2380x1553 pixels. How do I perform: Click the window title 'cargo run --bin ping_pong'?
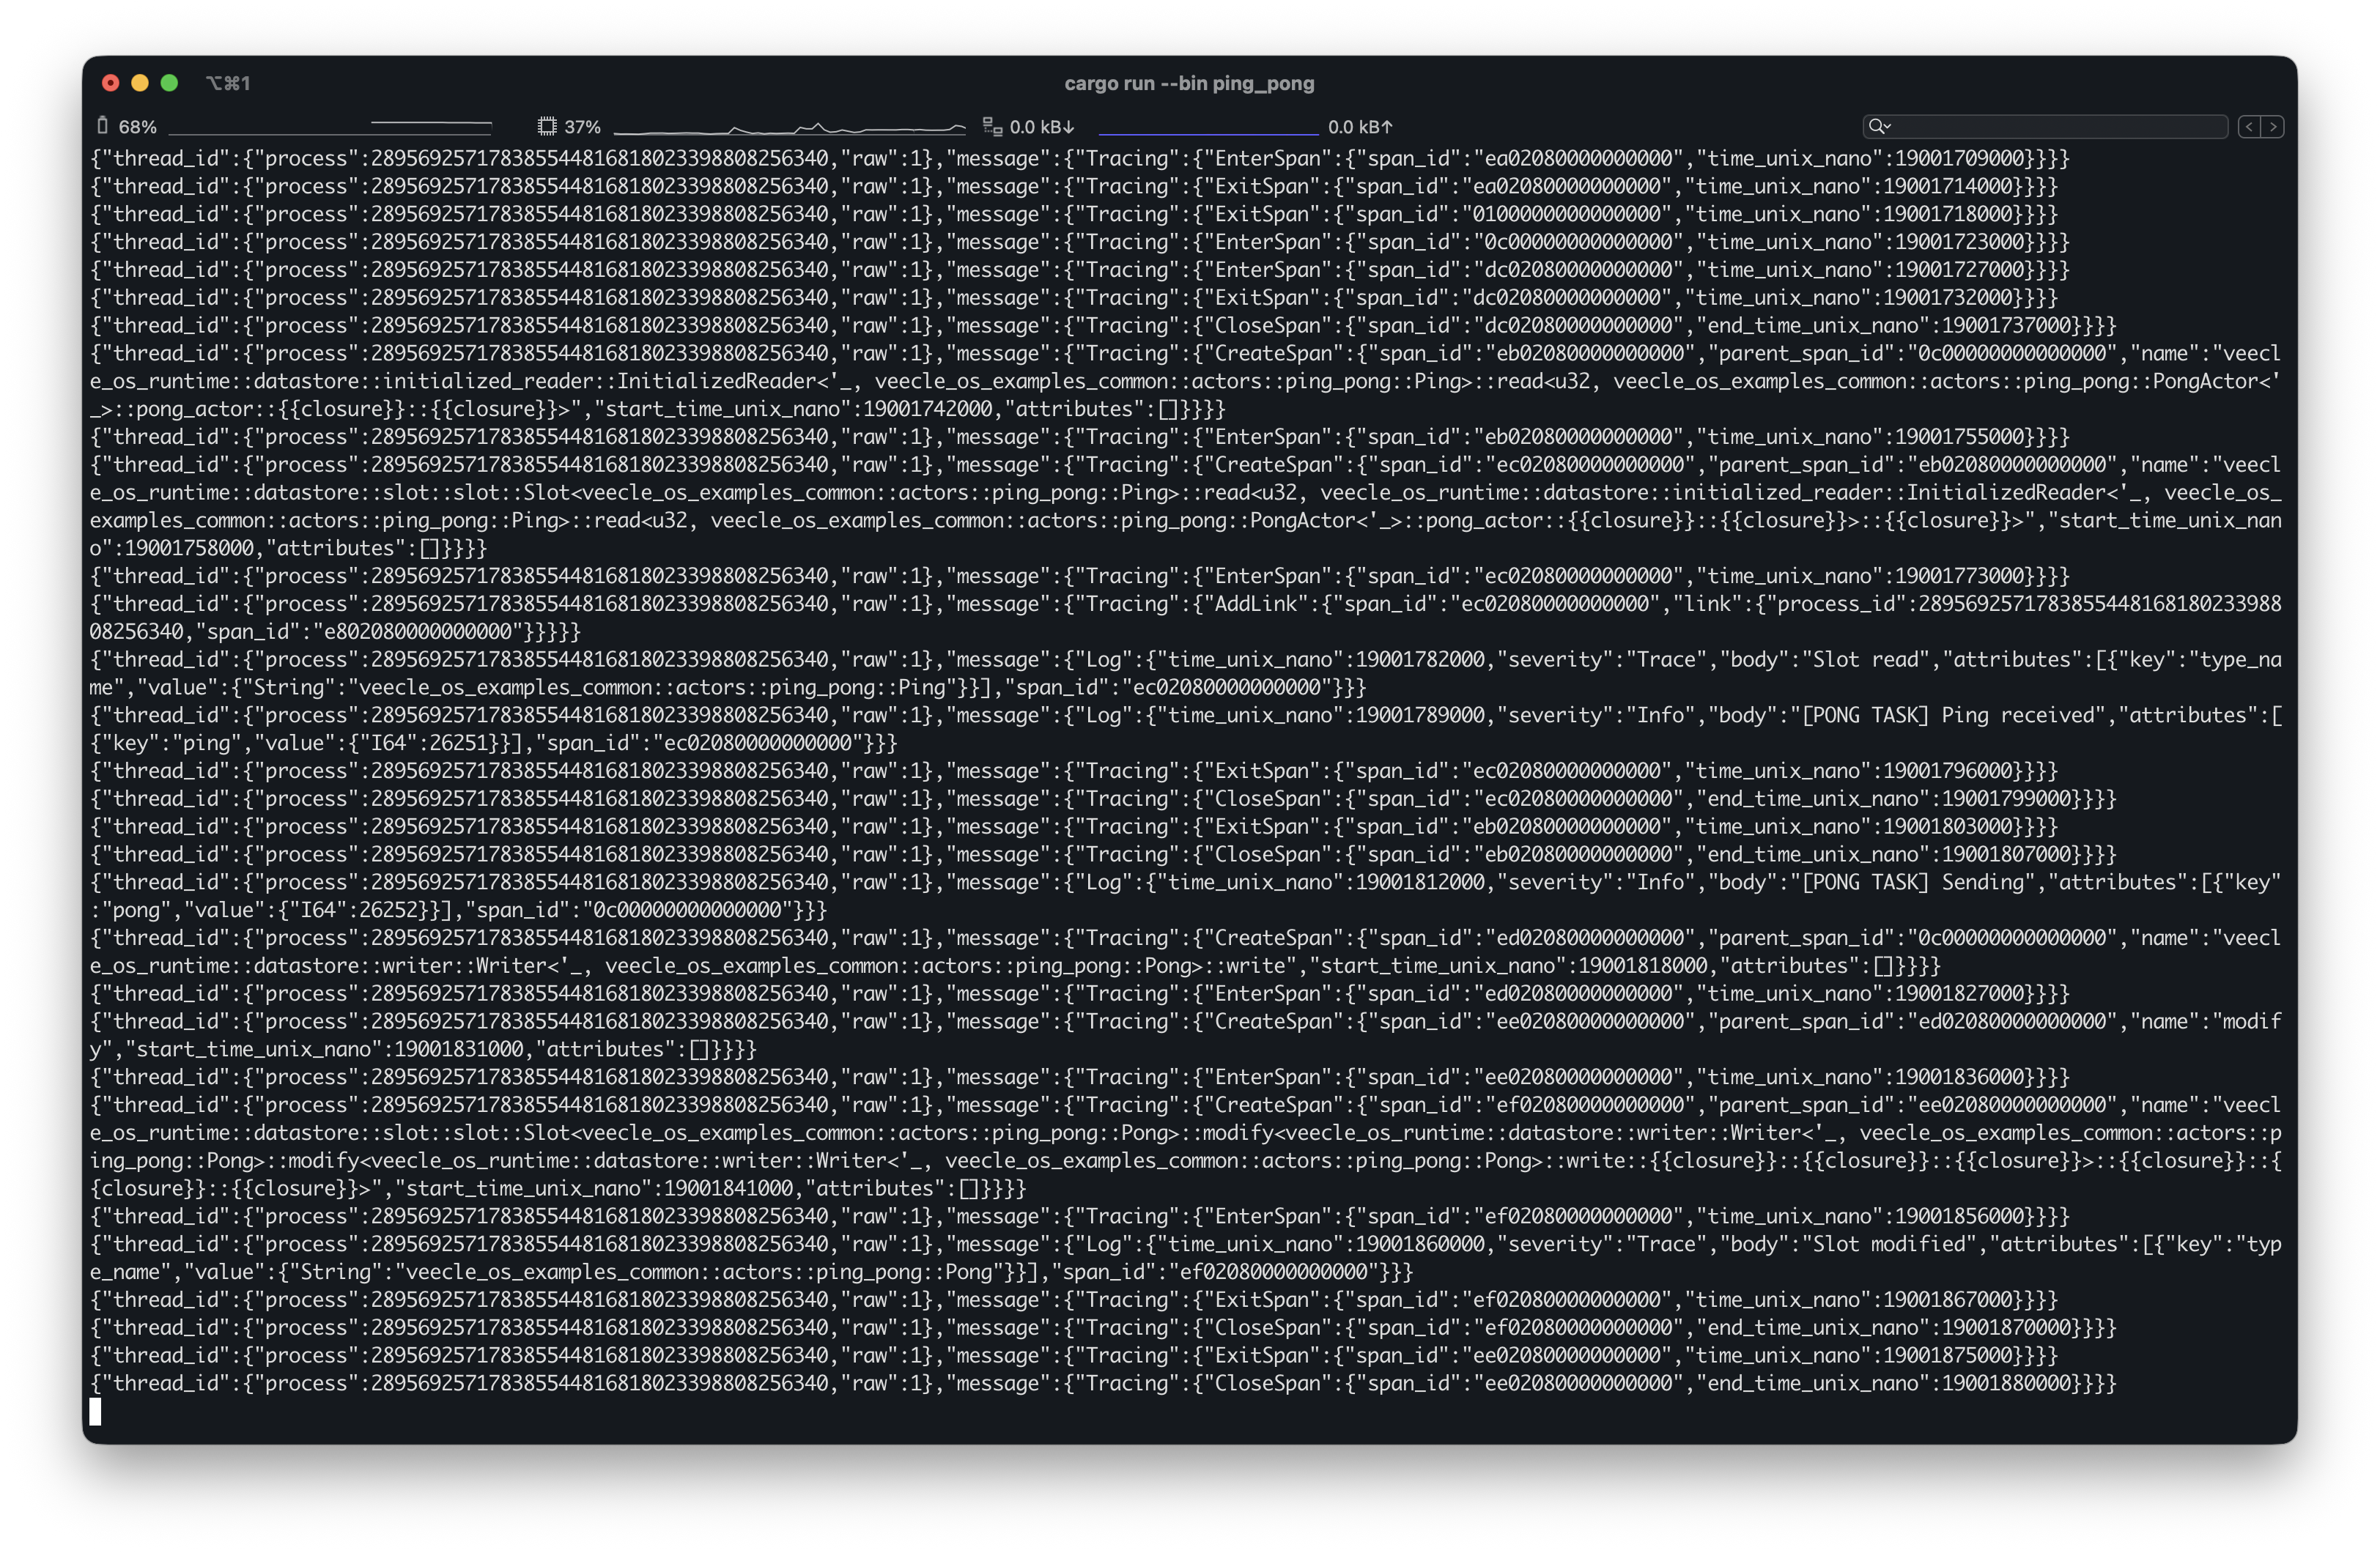coord(1189,83)
